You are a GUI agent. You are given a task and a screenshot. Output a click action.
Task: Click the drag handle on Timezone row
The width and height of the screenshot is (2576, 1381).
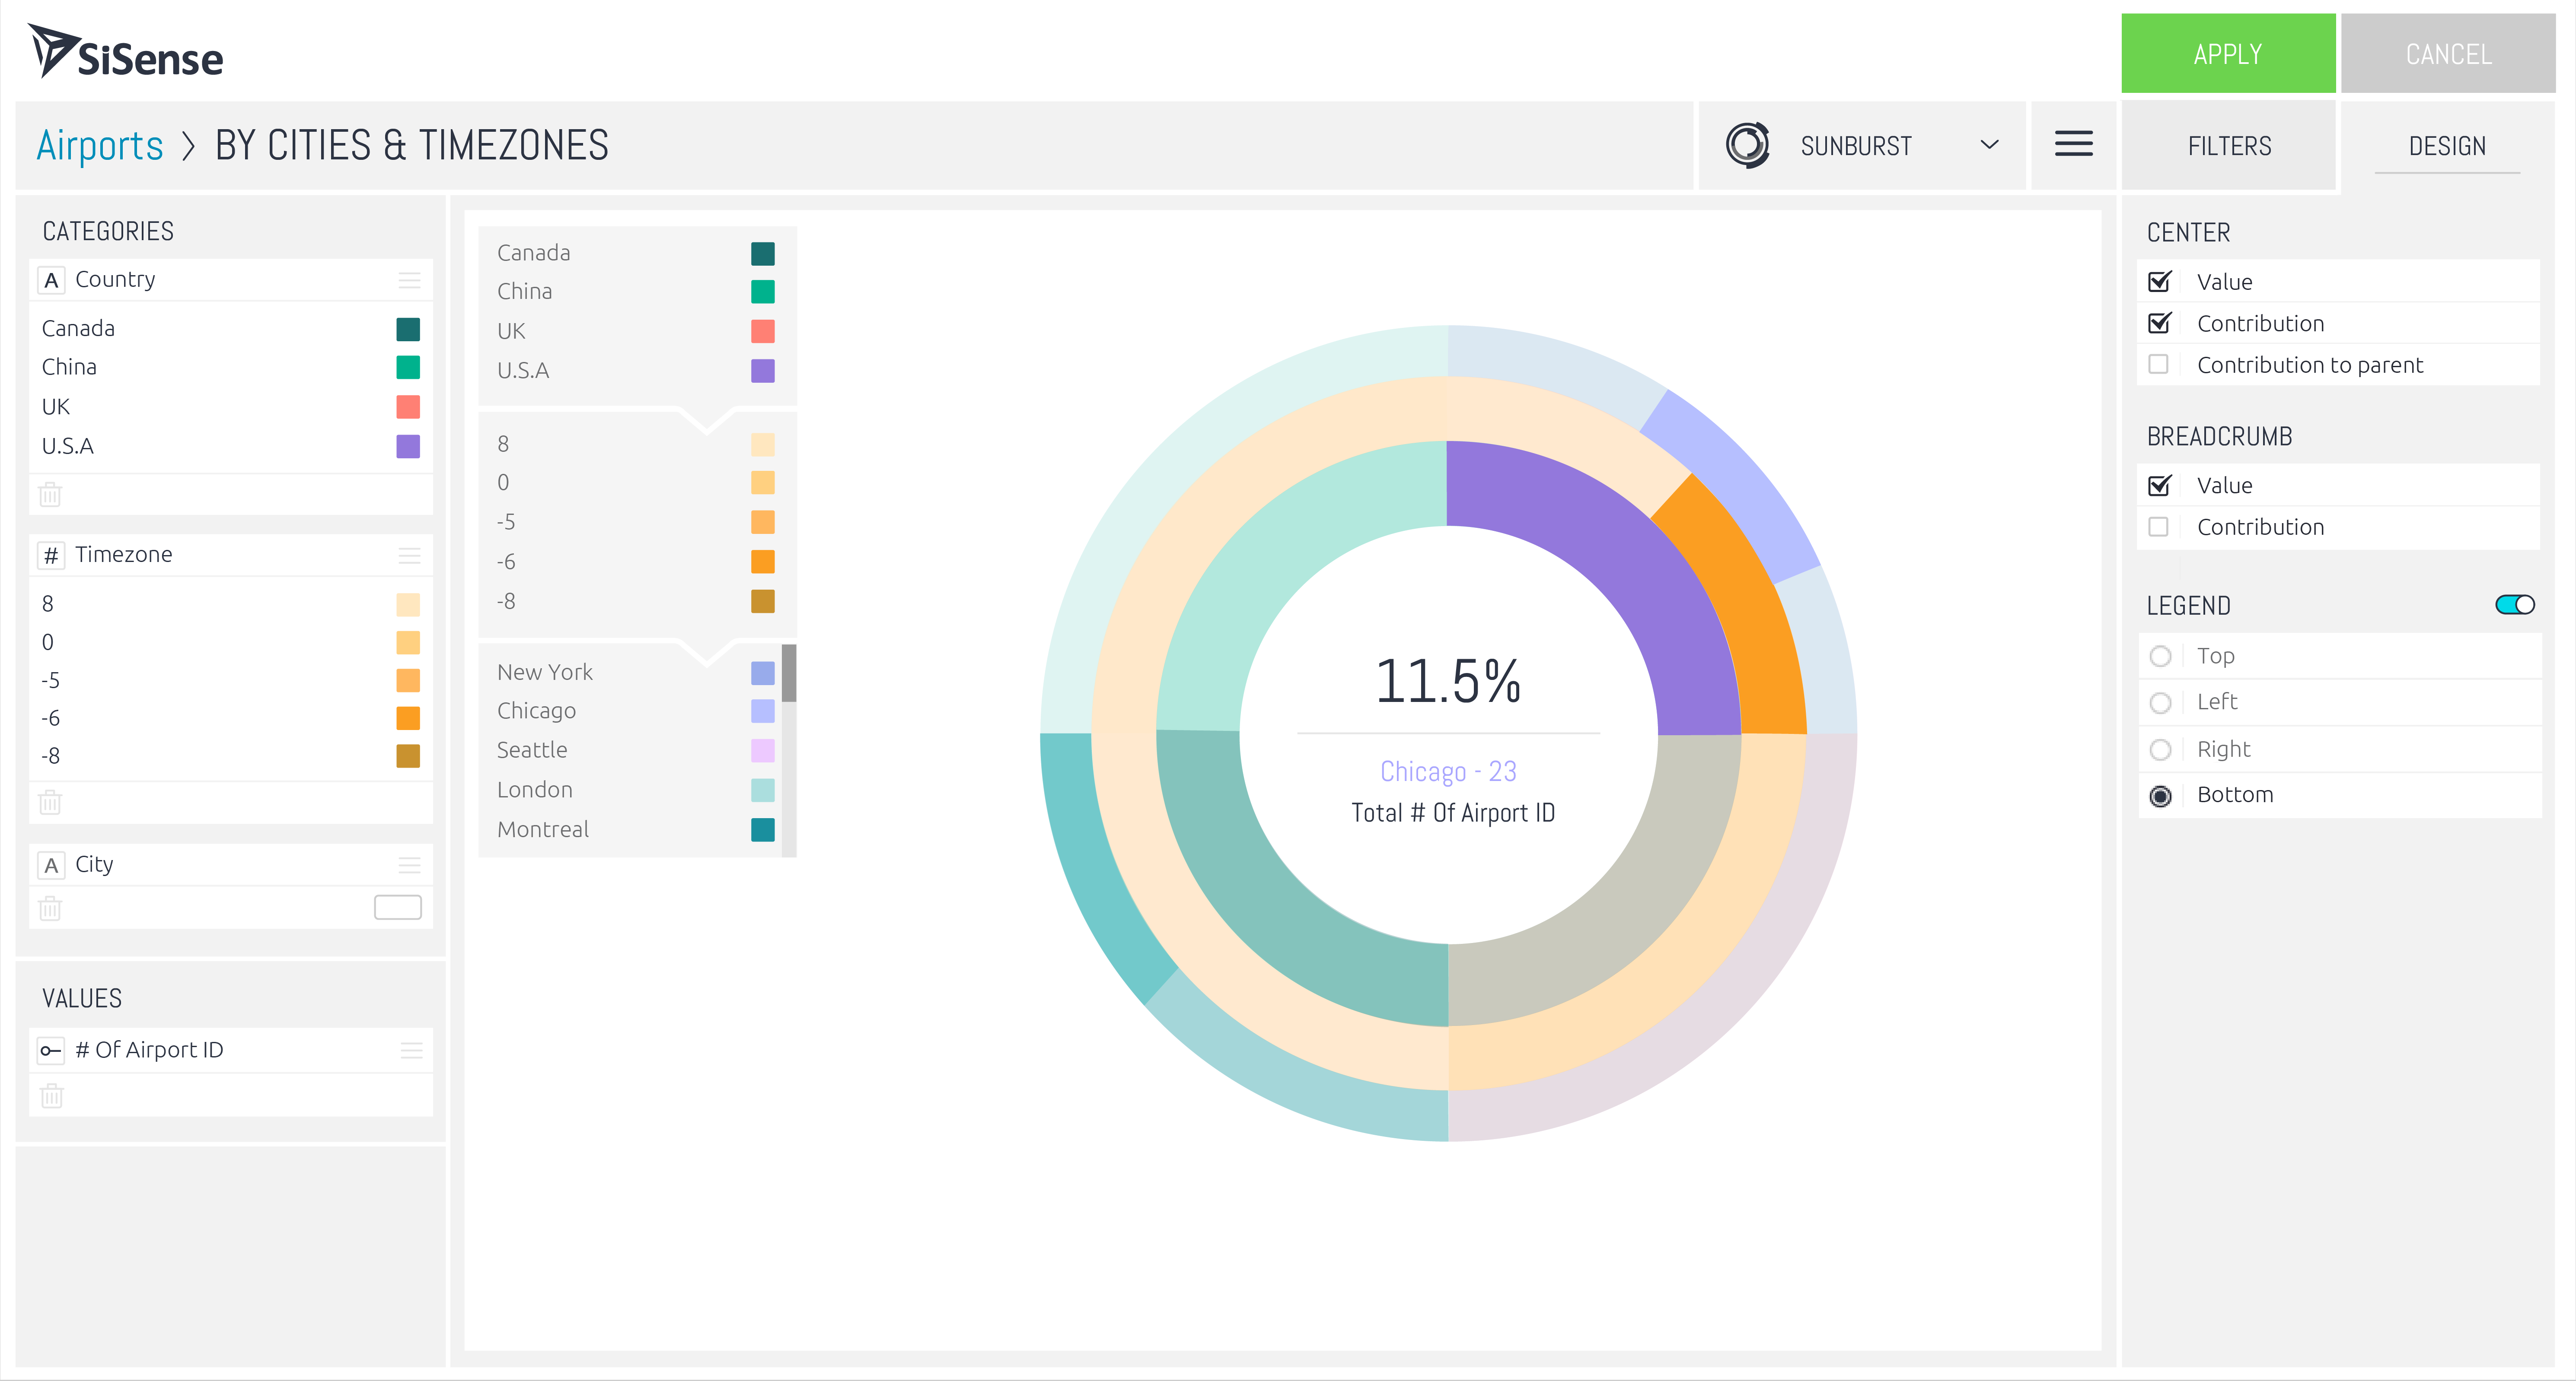(409, 555)
